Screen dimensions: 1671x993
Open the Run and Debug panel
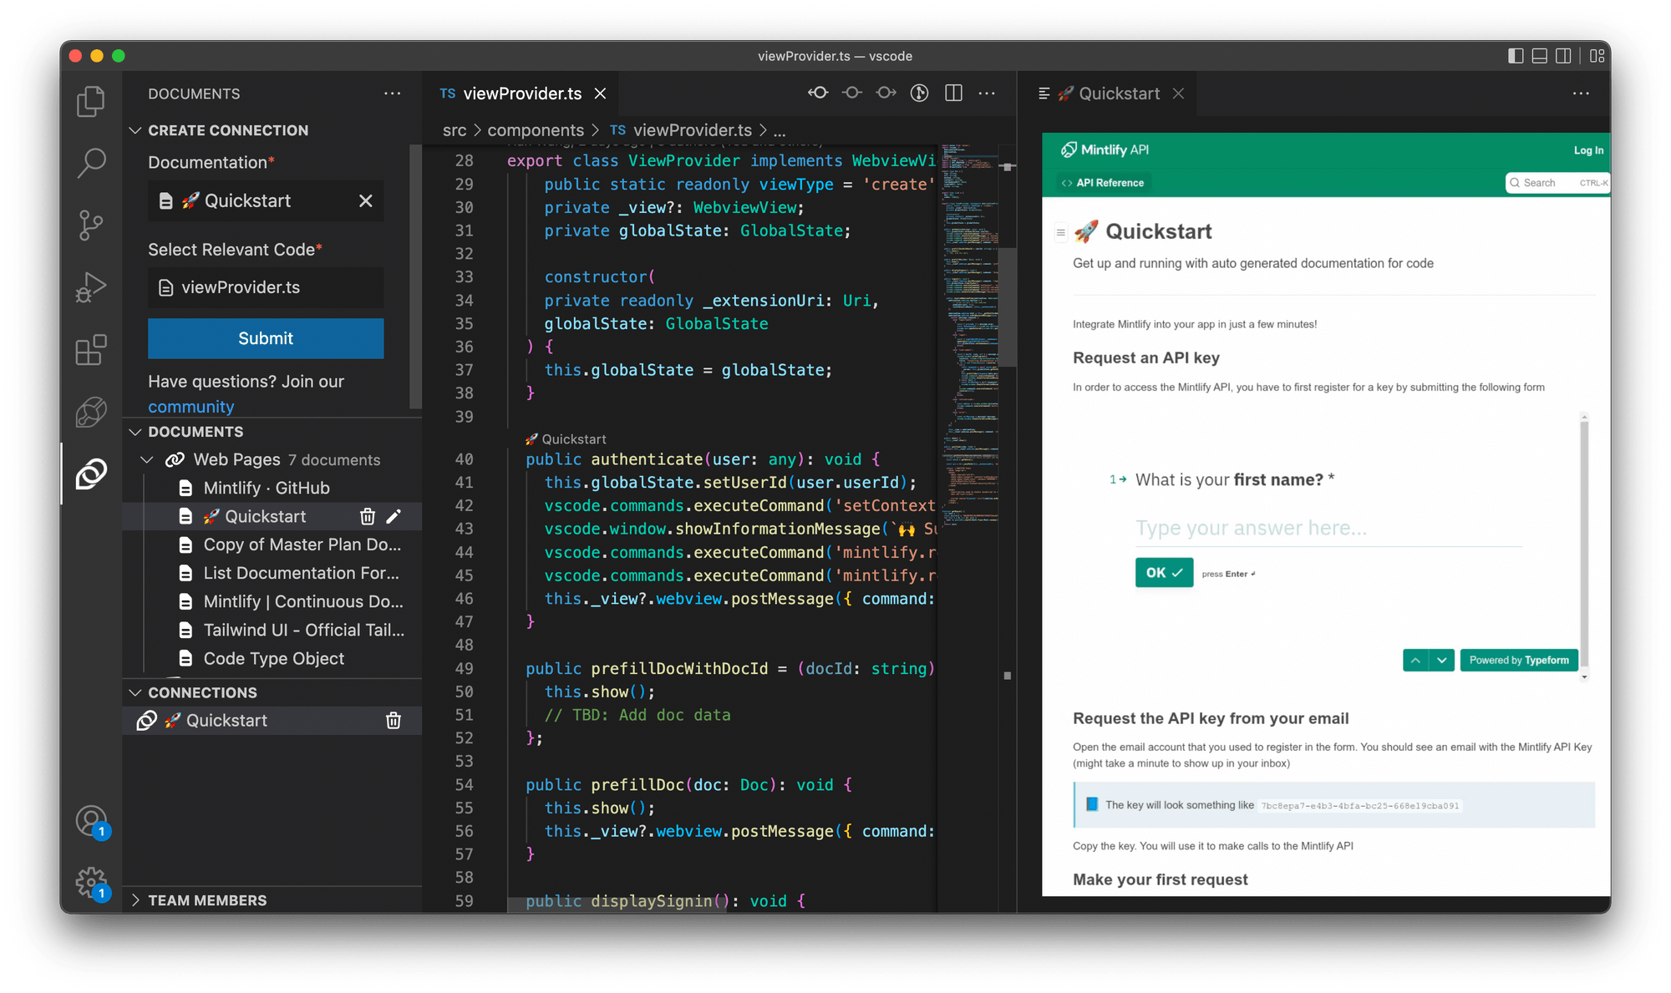click(x=91, y=287)
